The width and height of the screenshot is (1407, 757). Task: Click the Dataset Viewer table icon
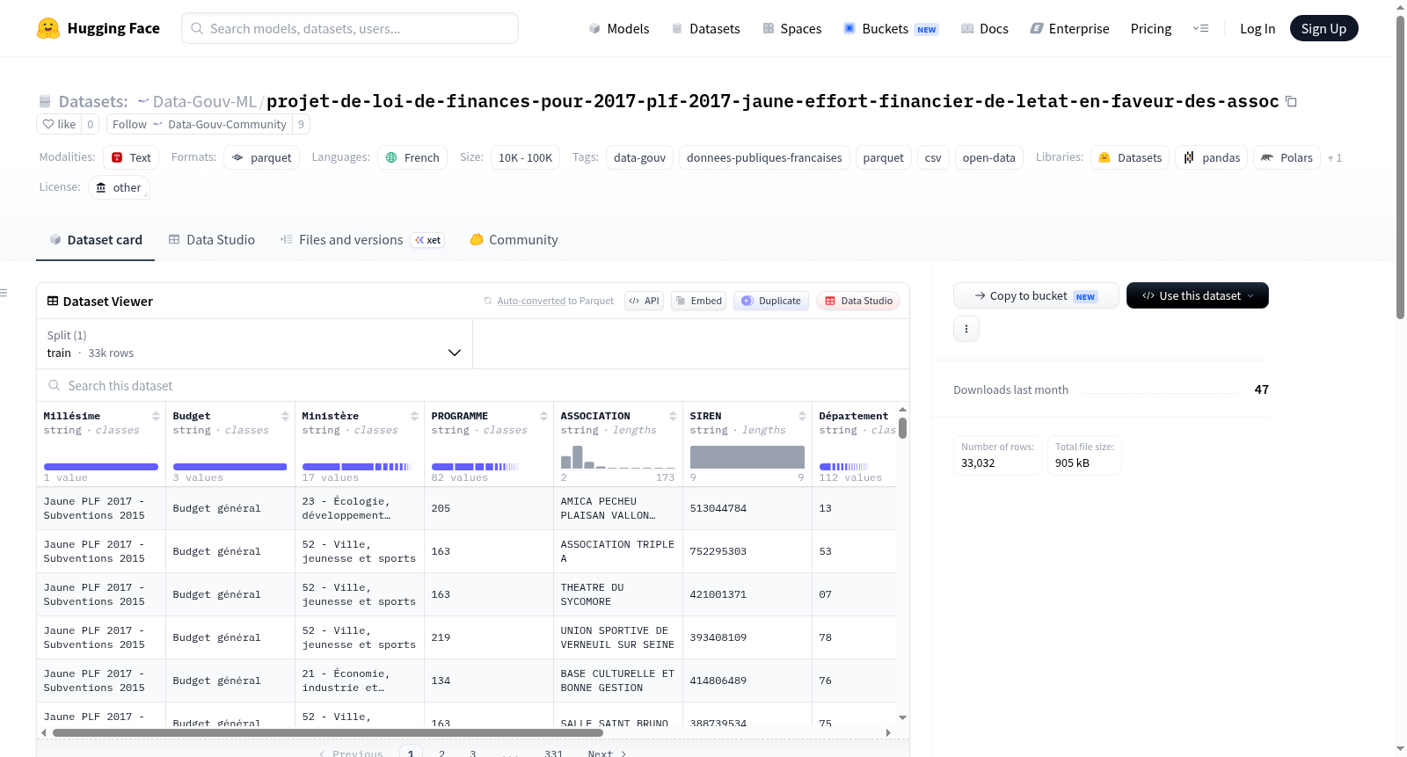[53, 301]
